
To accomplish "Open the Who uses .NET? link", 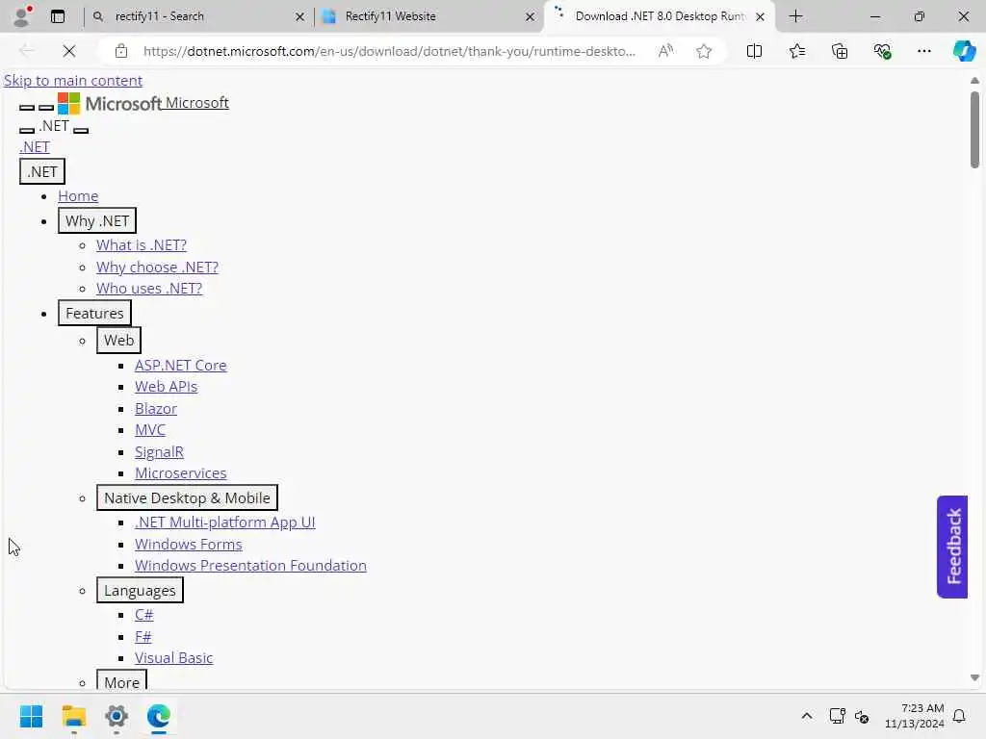I will [x=149, y=289].
